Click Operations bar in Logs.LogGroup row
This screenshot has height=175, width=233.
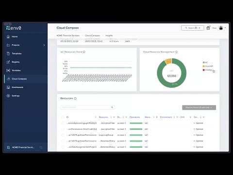[136, 135]
